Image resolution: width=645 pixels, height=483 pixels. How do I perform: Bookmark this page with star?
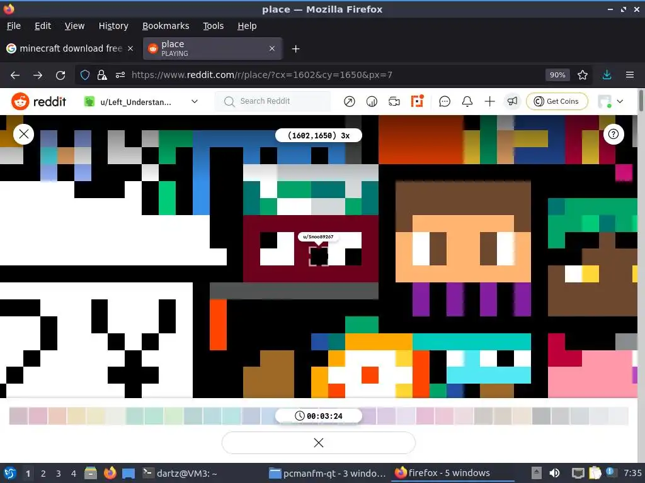point(583,75)
